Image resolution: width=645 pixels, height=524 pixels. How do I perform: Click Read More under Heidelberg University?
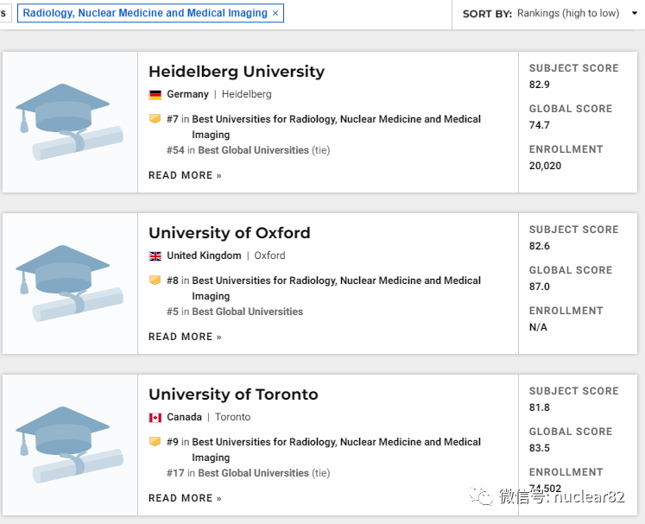[185, 175]
